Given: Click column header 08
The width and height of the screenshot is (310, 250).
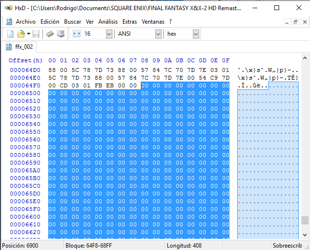Looking at the screenshot, I should click(x=145, y=60).
